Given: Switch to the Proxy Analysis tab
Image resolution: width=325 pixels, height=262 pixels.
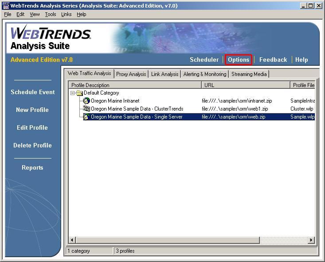Looking at the screenshot, I should pos(131,74).
